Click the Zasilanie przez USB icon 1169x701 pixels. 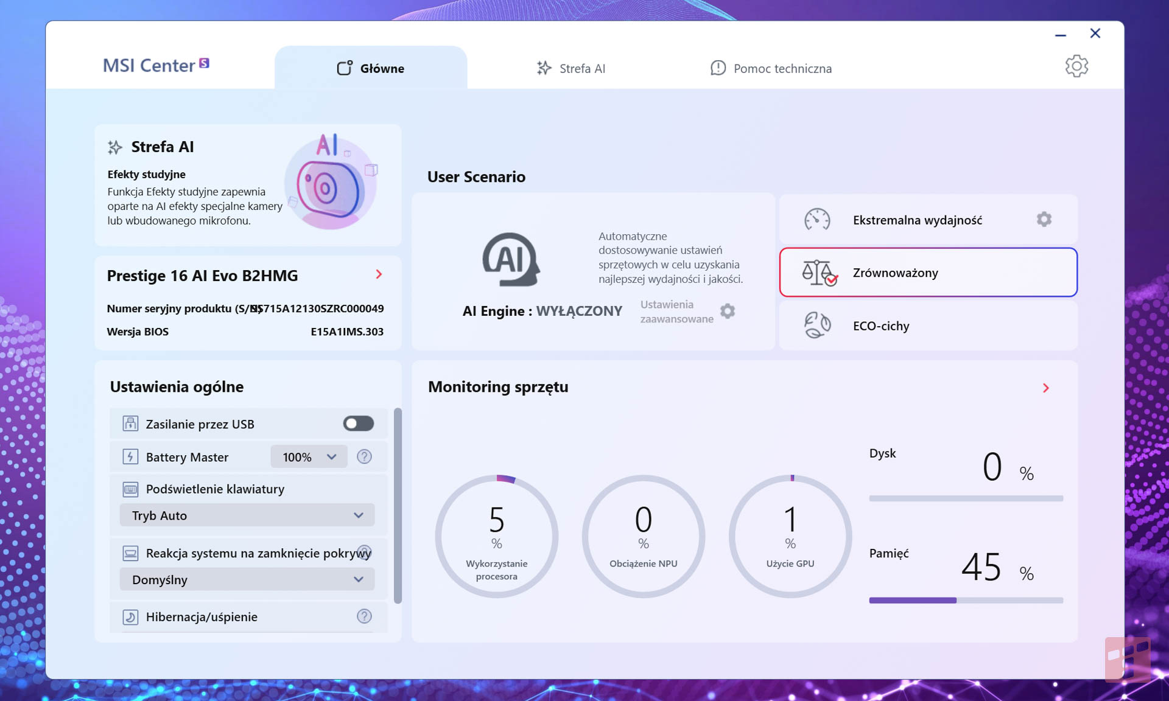coord(130,424)
